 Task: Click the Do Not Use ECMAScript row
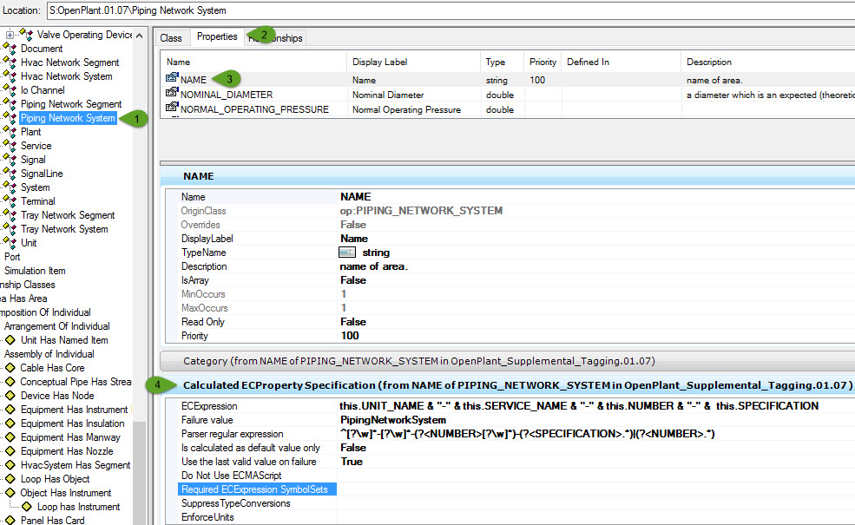pos(231,476)
